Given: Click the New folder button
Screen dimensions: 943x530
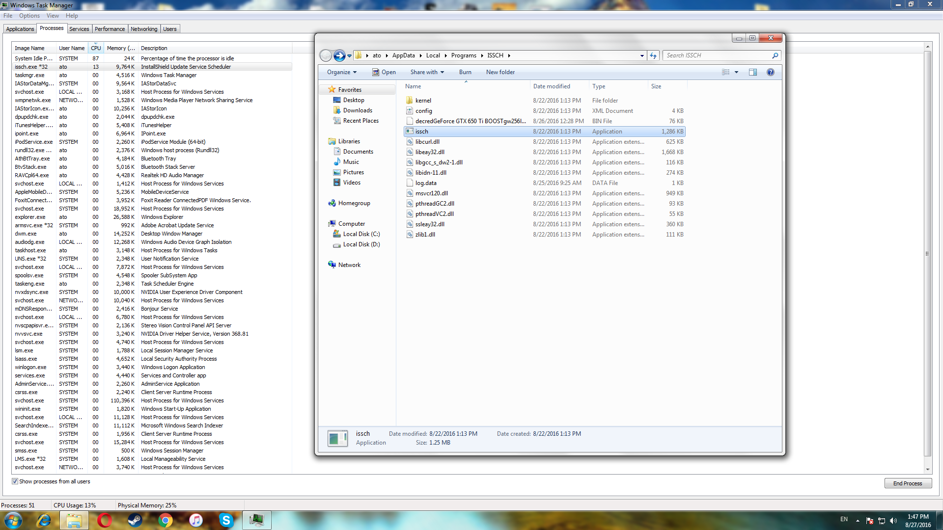Looking at the screenshot, I should [500, 72].
